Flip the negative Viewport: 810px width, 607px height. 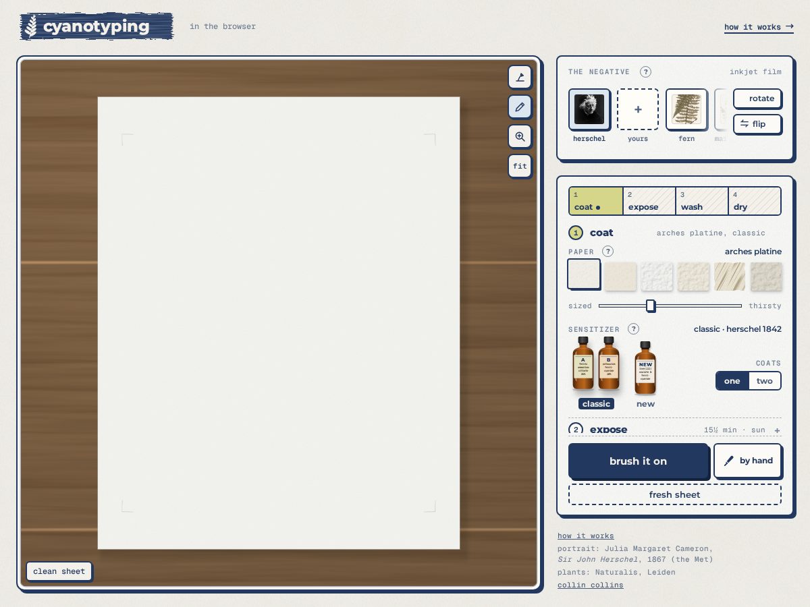[757, 124]
